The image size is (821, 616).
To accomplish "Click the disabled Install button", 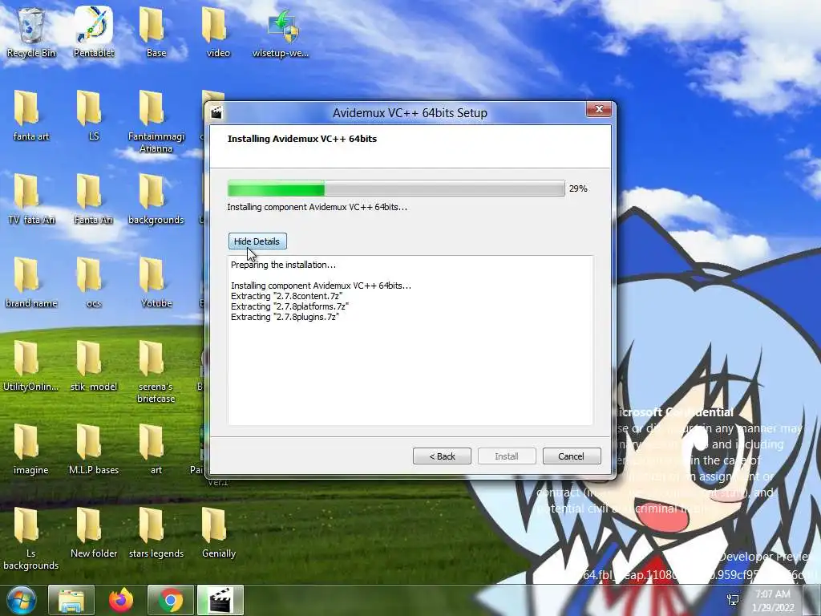I will [507, 456].
